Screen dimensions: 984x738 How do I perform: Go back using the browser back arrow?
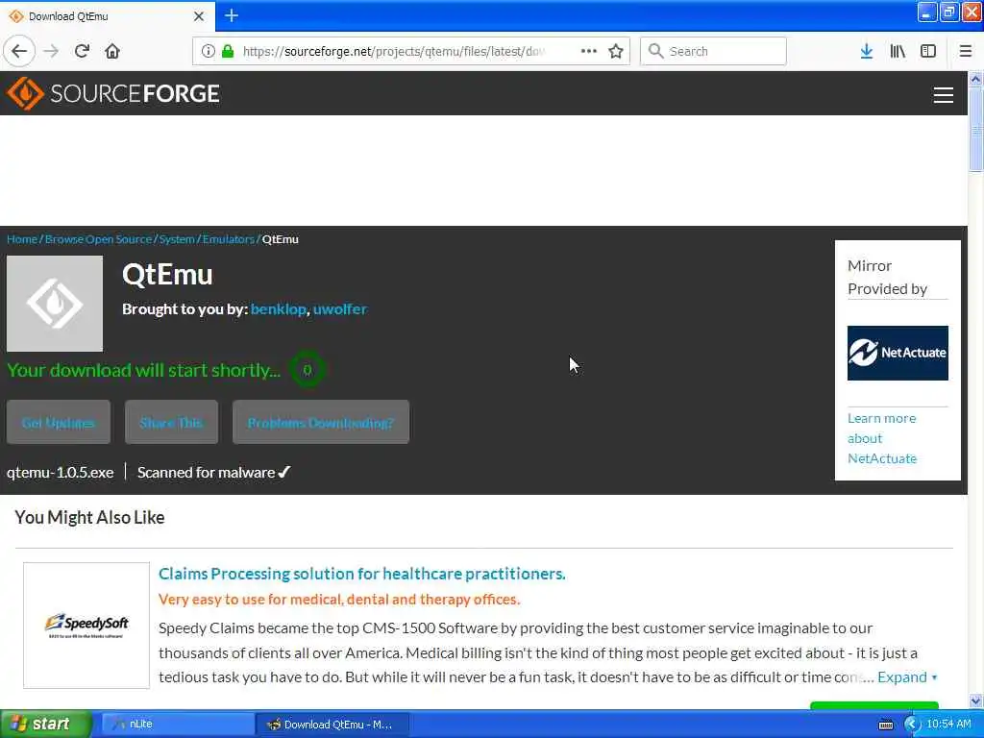pyautogui.click(x=19, y=51)
